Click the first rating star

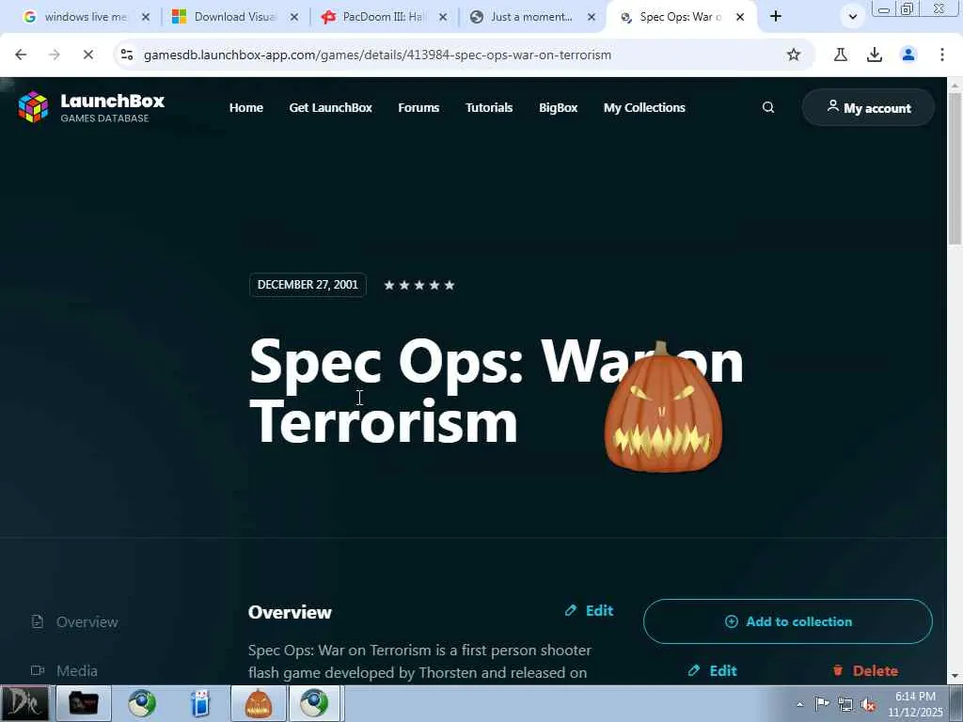click(x=388, y=285)
